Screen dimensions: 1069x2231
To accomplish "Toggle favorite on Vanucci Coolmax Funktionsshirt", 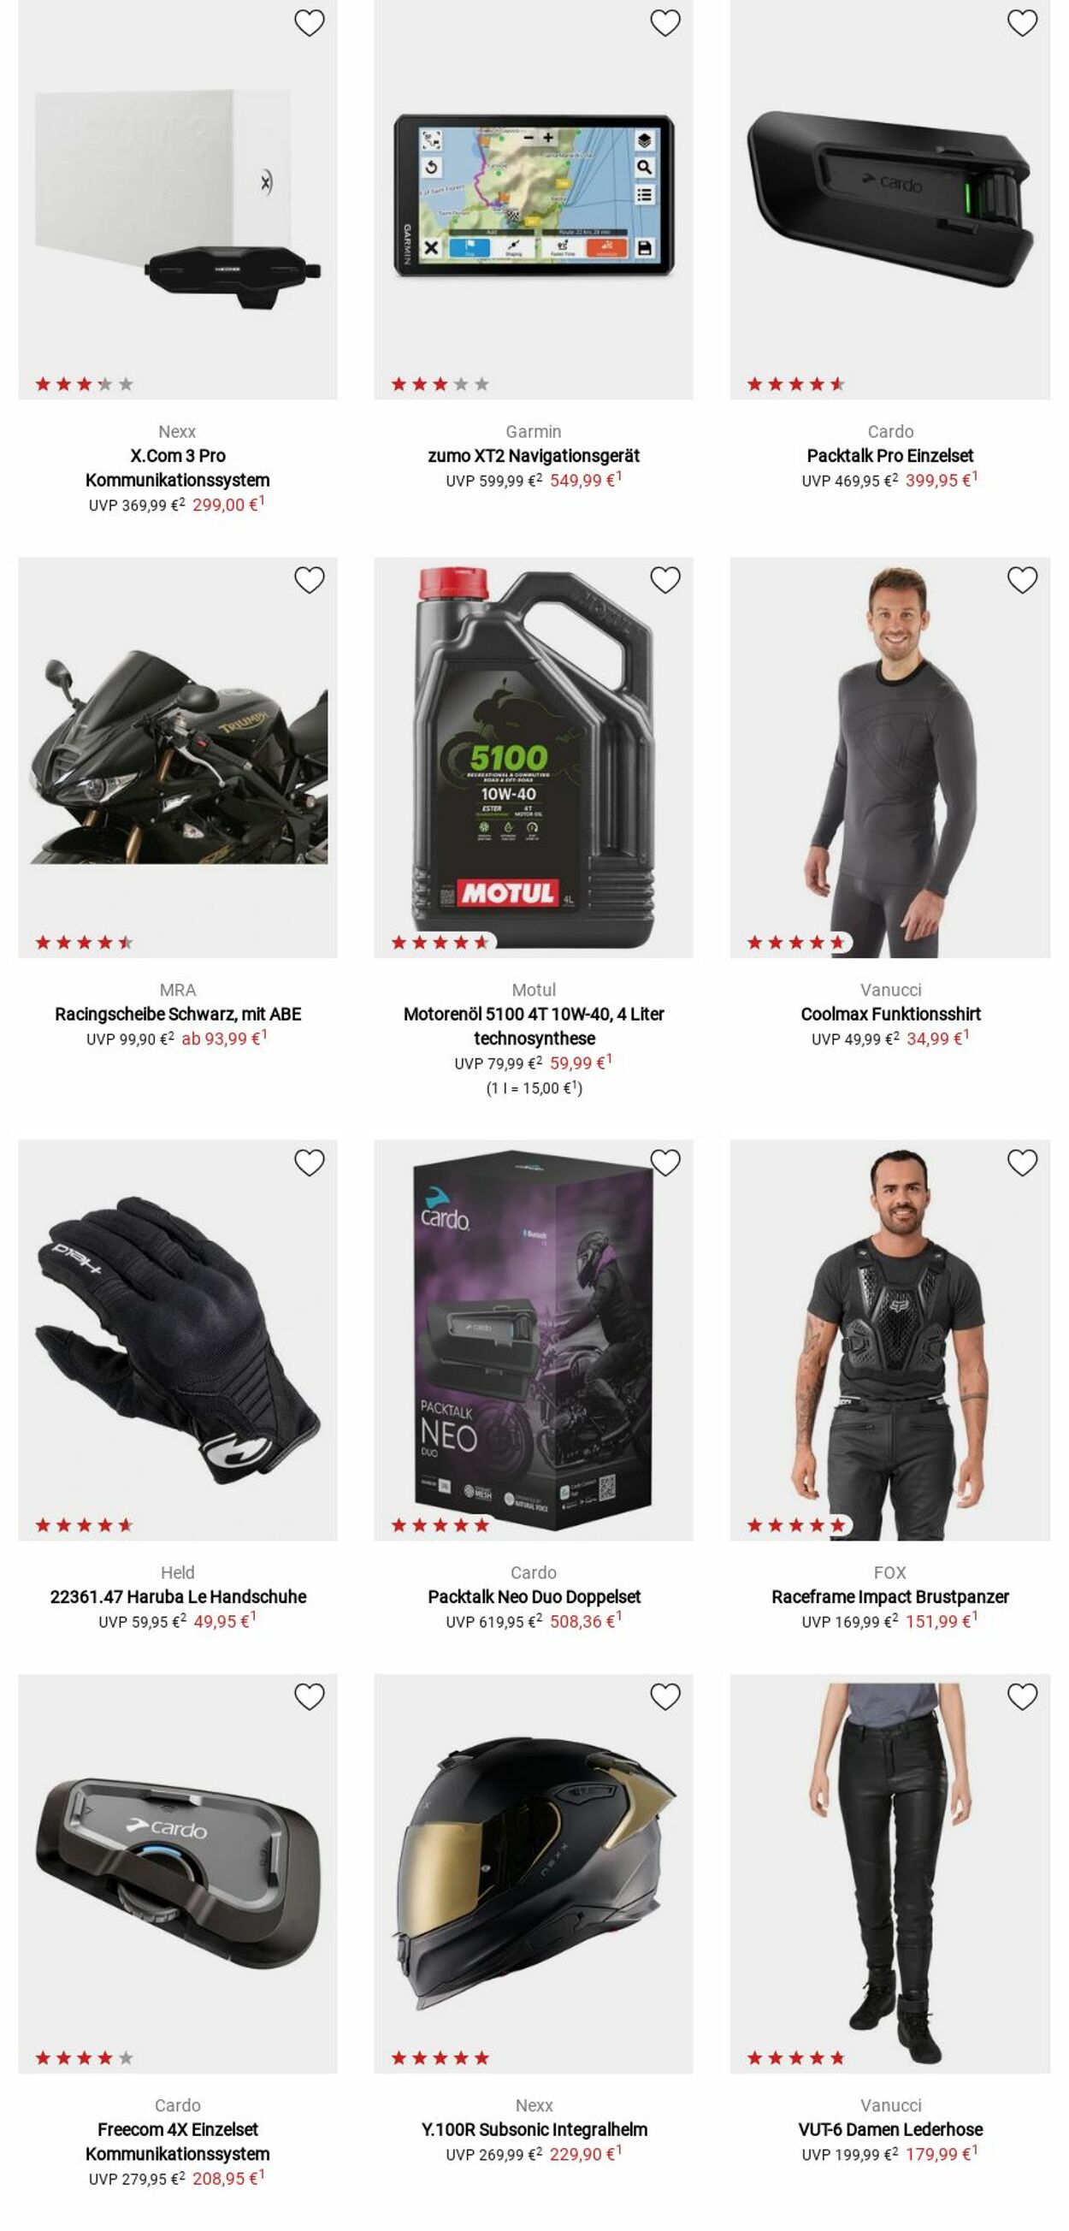I will click(1021, 579).
